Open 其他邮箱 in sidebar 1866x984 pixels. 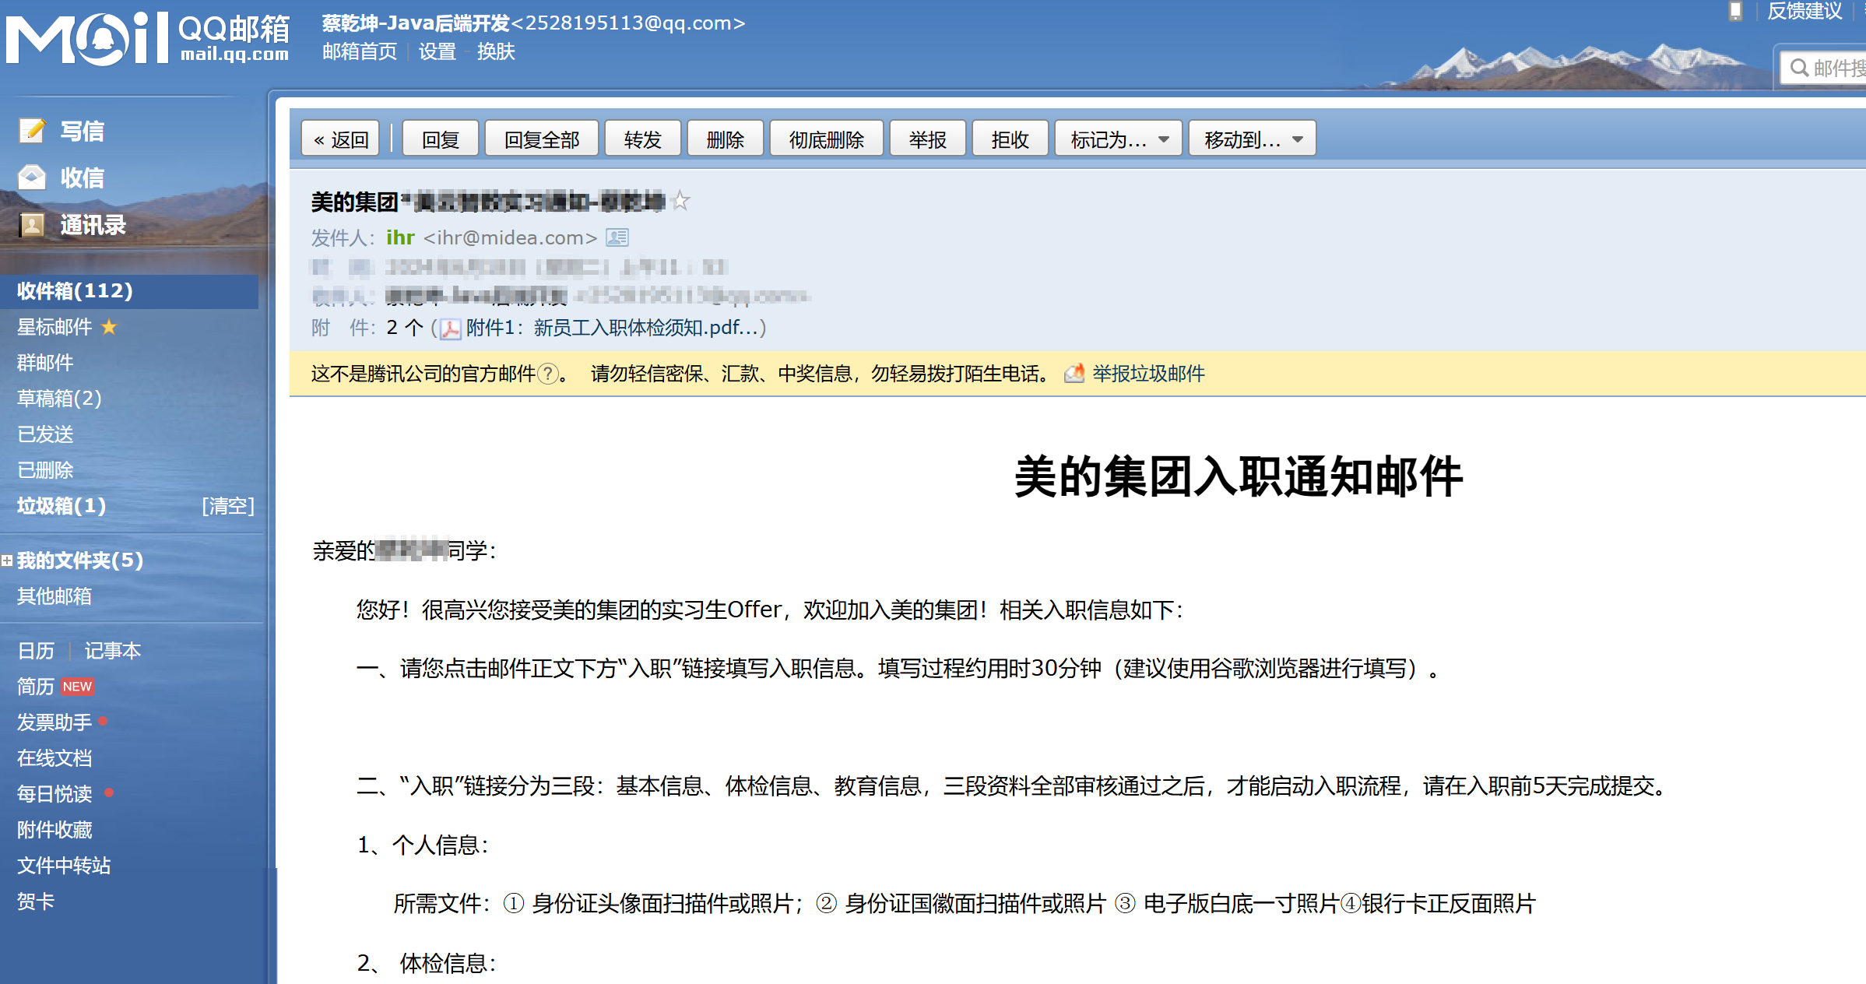click(x=54, y=596)
